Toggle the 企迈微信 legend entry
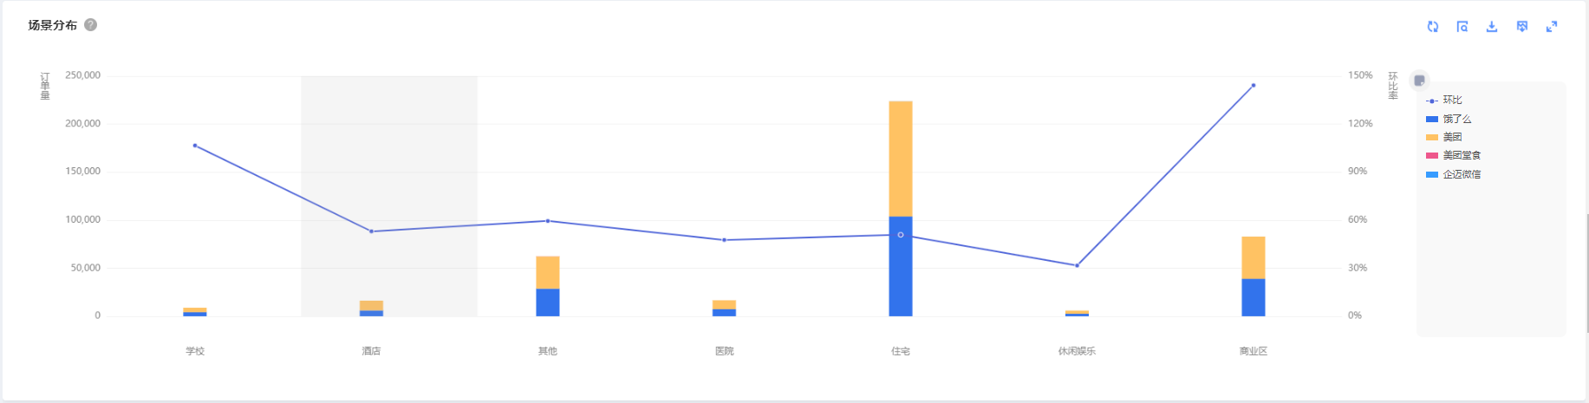The height and width of the screenshot is (403, 1589). coord(1454,174)
